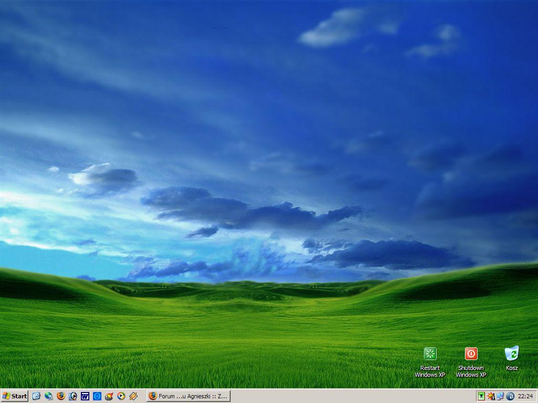Open the blue circle quick launch icon
The height and width of the screenshot is (403, 538).
tap(97, 396)
